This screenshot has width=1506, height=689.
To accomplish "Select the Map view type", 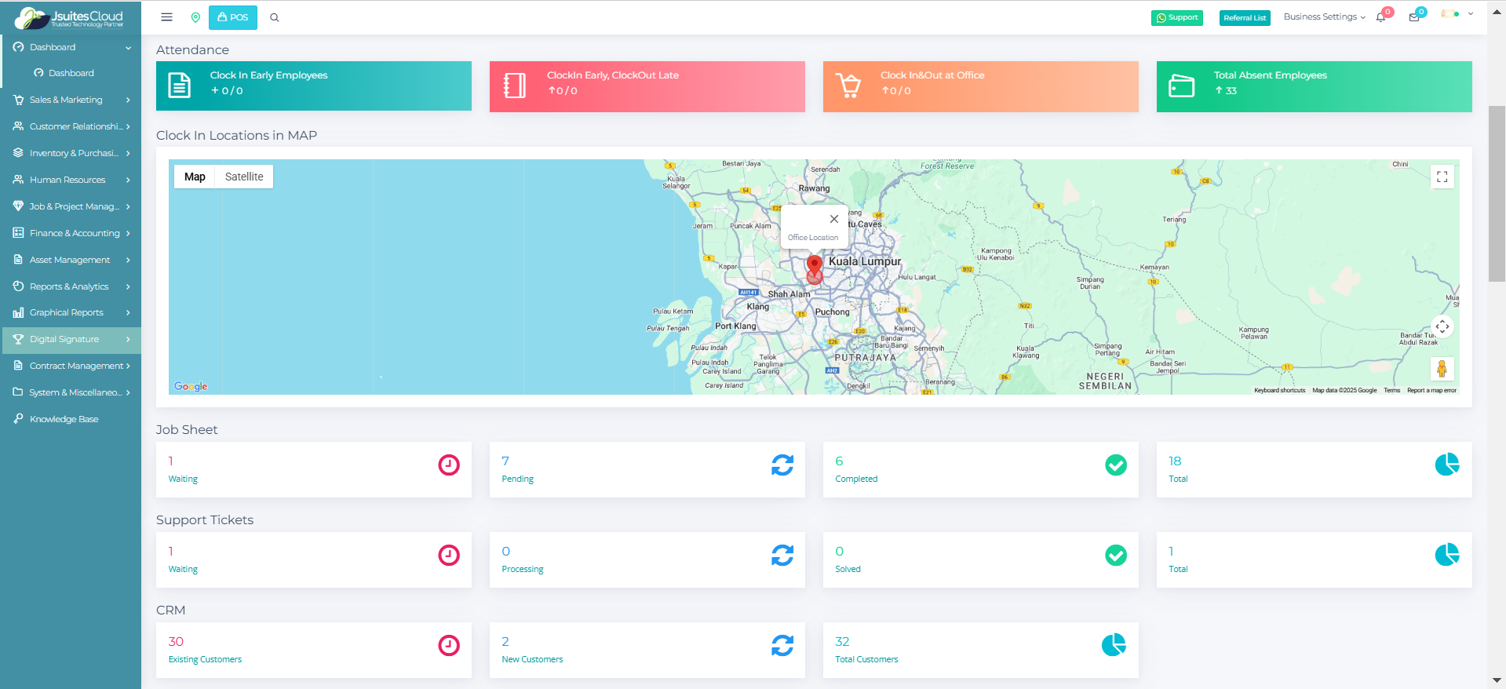I will [x=195, y=177].
